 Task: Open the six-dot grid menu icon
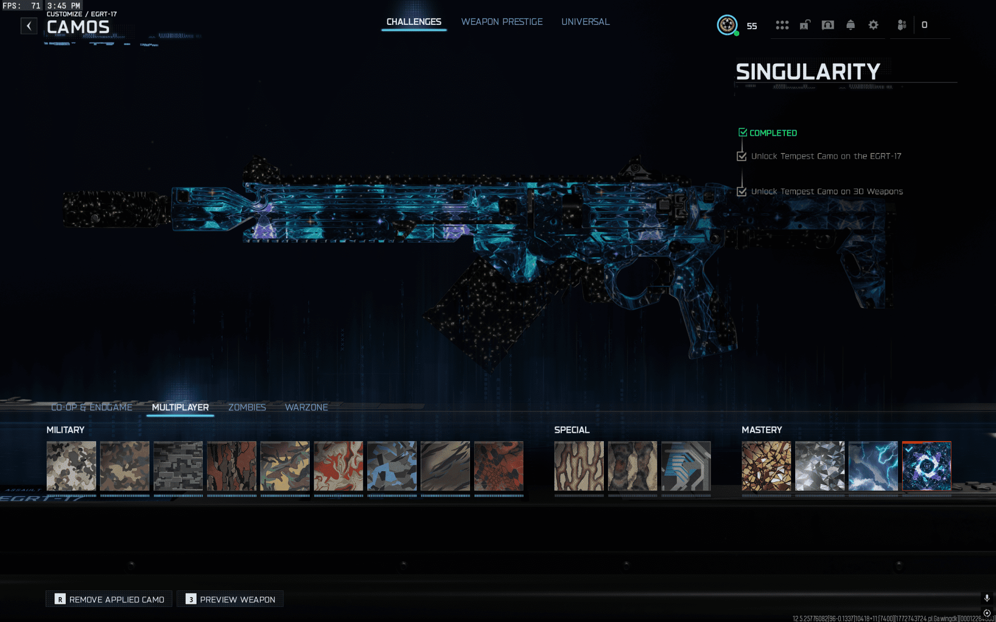(782, 25)
